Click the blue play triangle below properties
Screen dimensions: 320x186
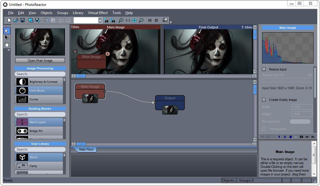click(x=279, y=137)
